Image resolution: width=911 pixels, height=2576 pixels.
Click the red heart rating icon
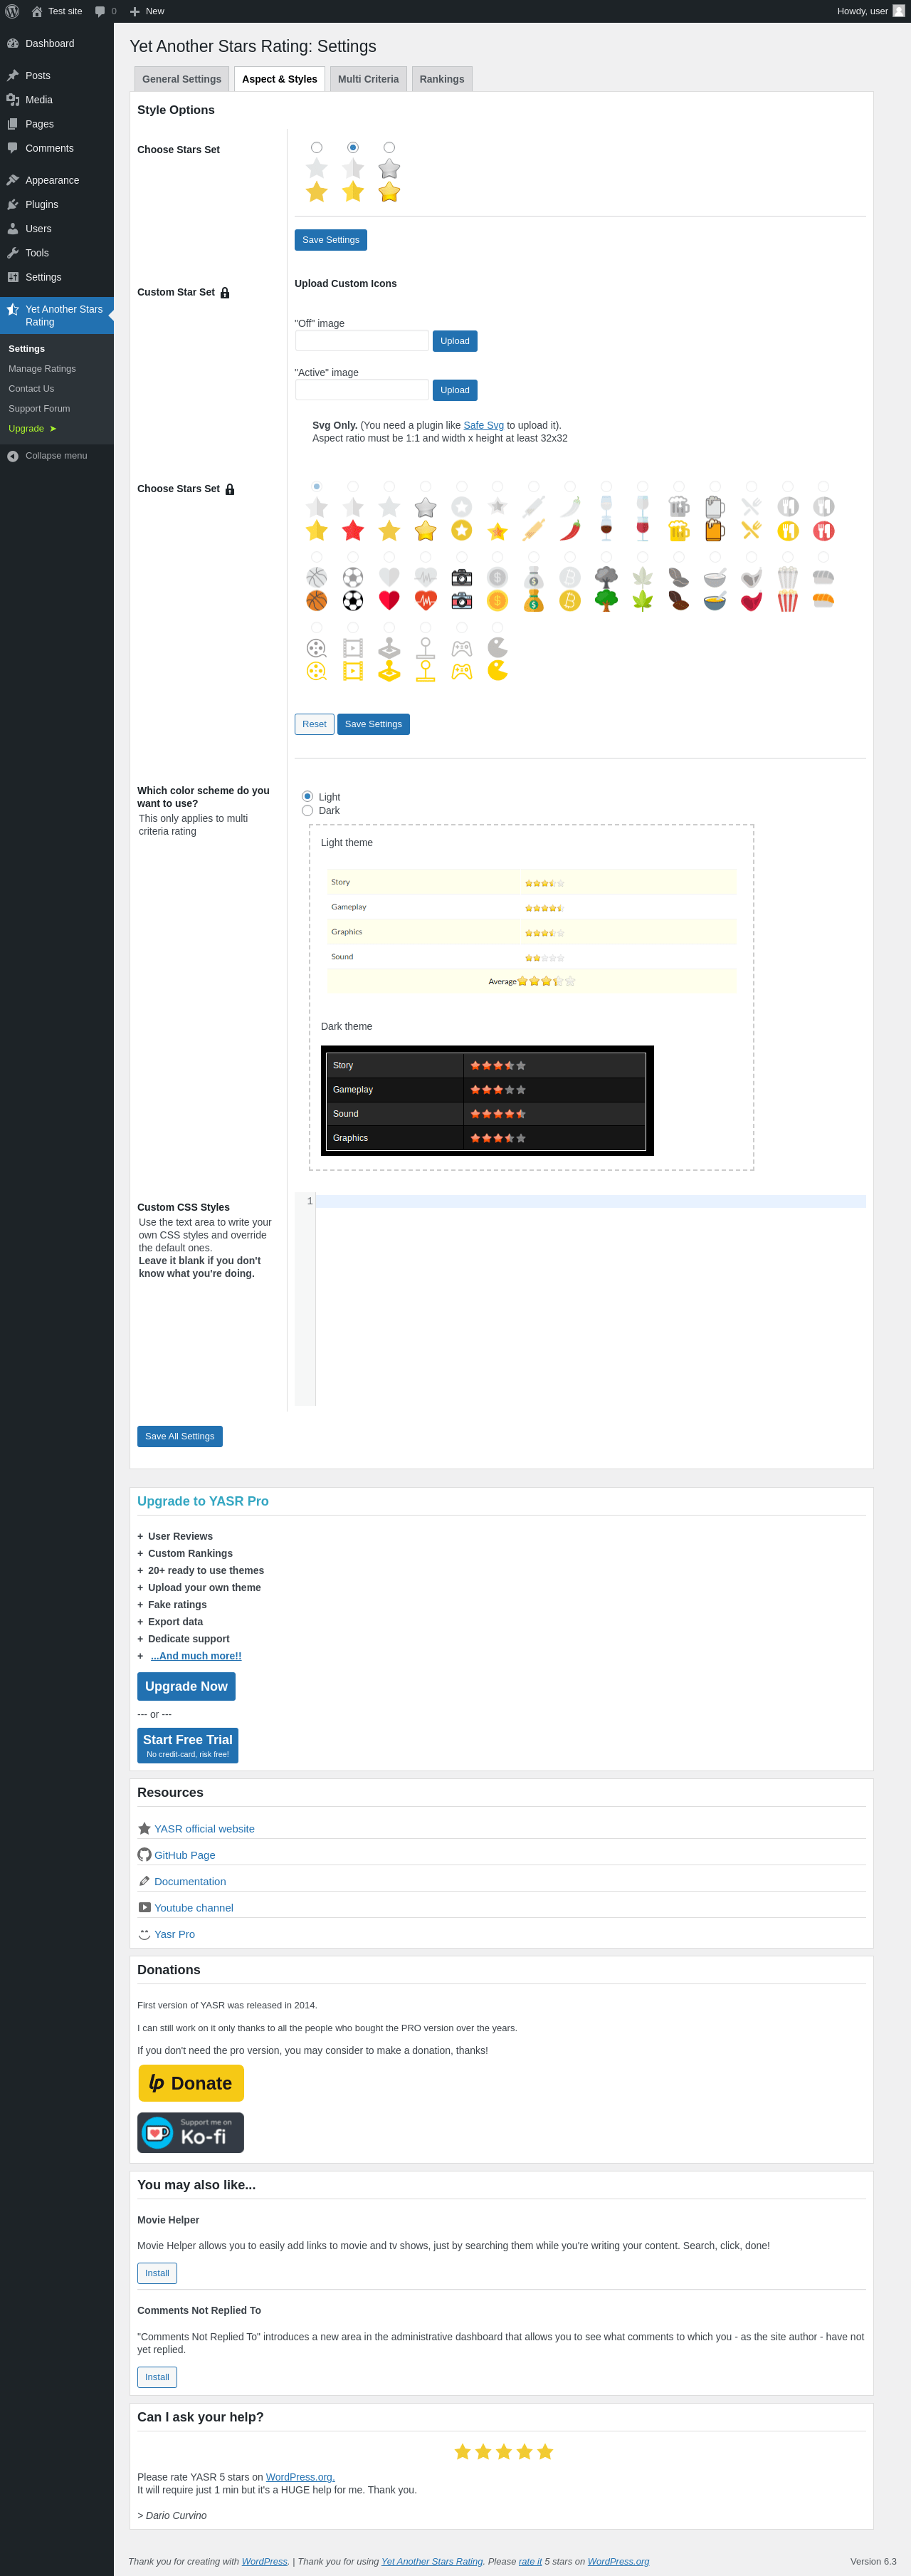tap(389, 600)
